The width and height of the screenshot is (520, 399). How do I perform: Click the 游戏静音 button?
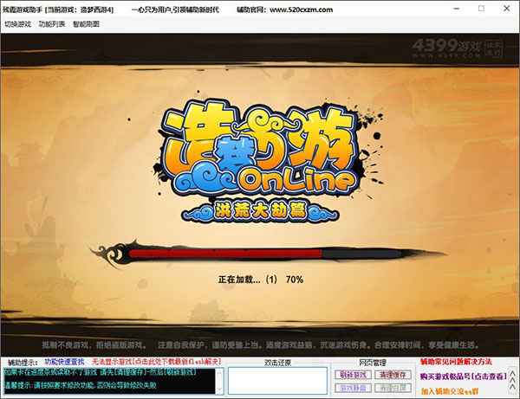(353, 388)
